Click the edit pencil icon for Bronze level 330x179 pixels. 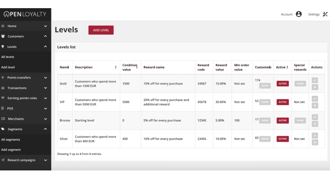(x=315, y=117)
